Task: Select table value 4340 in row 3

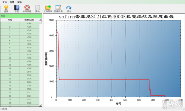Action: tap(29, 30)
